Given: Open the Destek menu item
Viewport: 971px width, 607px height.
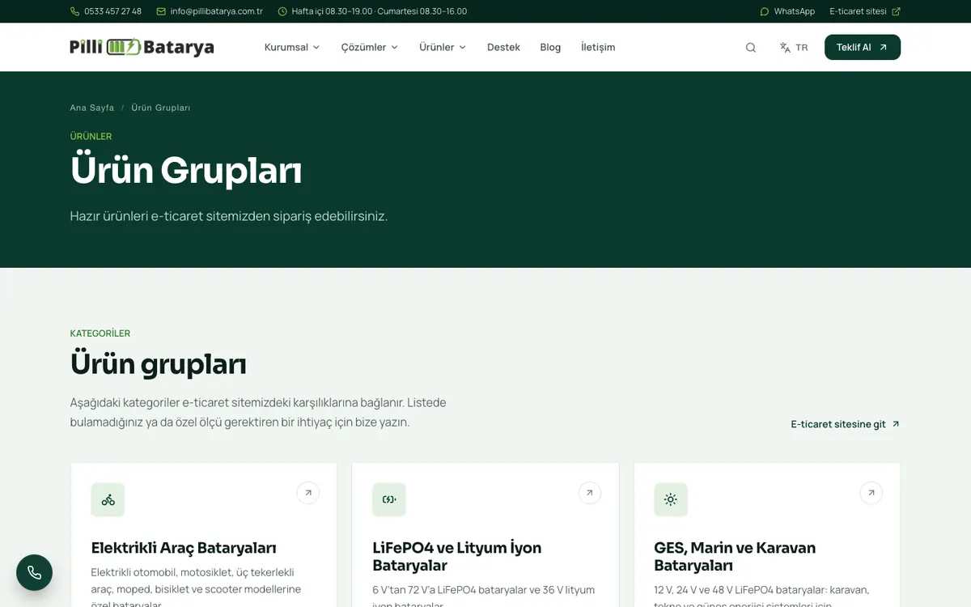Looking at the screenshot, I should [503, 48].
